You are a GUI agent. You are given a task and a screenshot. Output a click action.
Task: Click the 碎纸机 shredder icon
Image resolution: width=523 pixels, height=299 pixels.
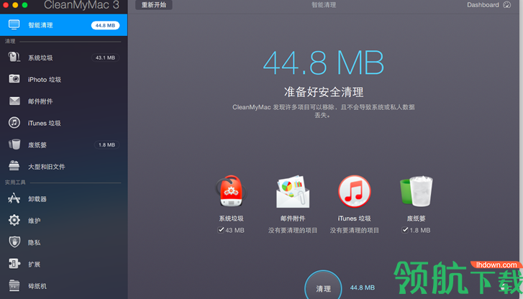click(x=14, y=285)
